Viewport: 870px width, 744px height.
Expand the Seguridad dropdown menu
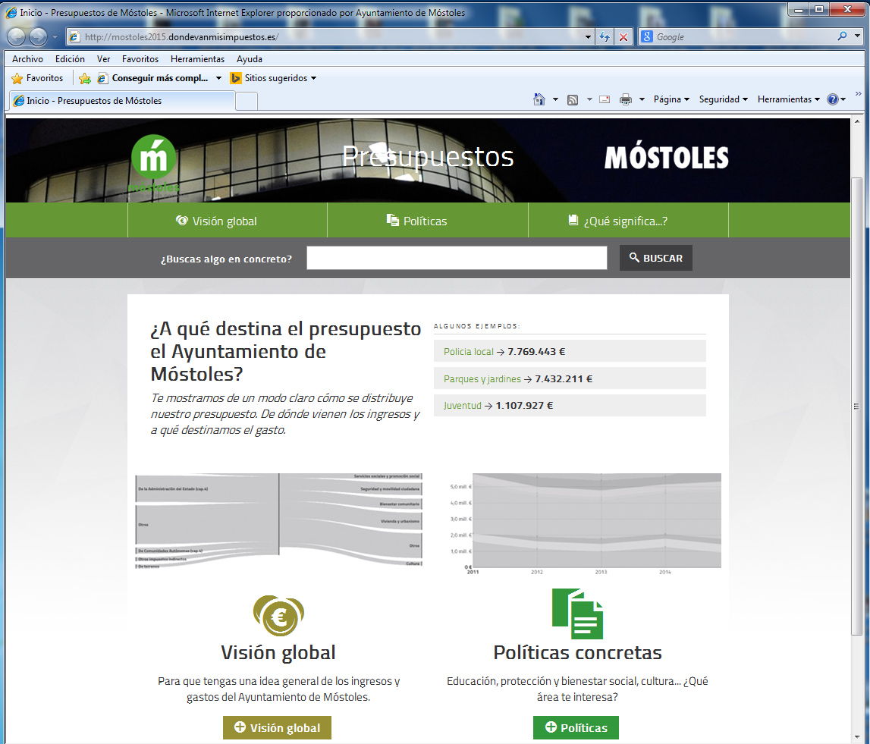click(x=723, y=99)
